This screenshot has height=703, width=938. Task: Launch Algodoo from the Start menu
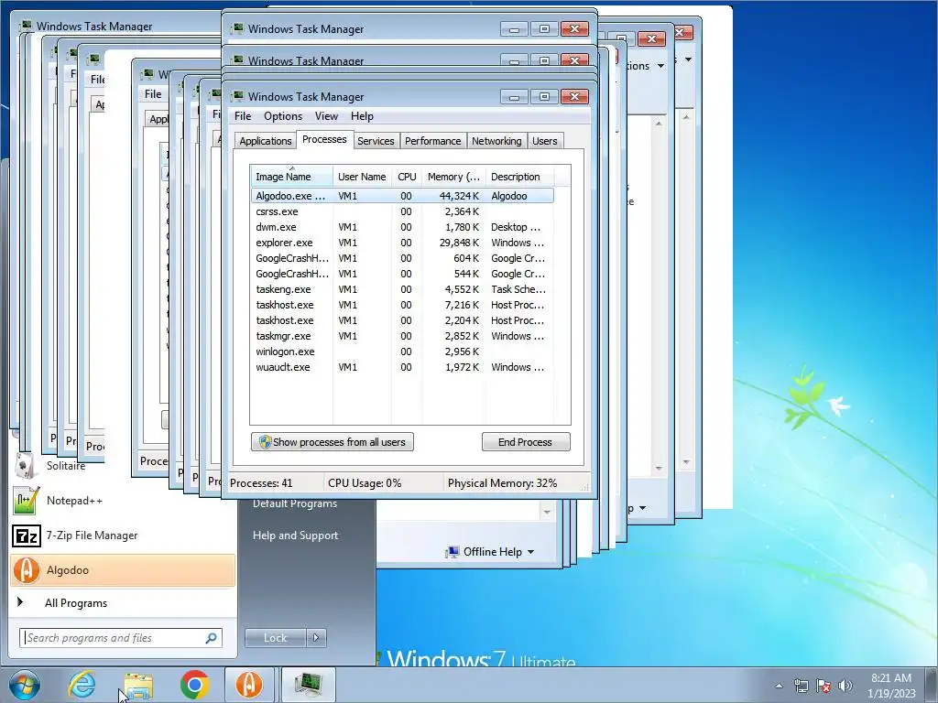(x=123, y=570)
